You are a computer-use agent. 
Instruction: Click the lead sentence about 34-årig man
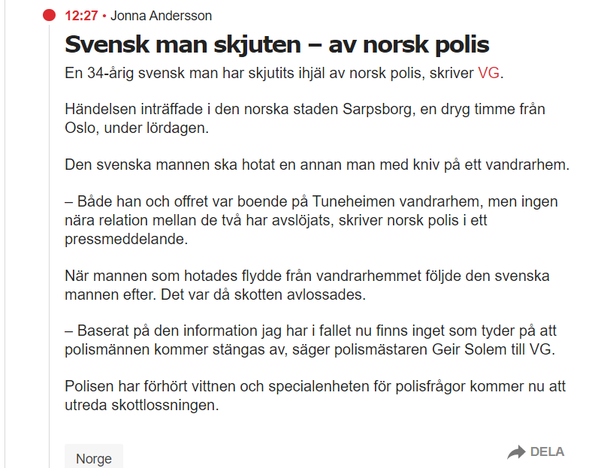pyautogui.click(x=270, y=74)
